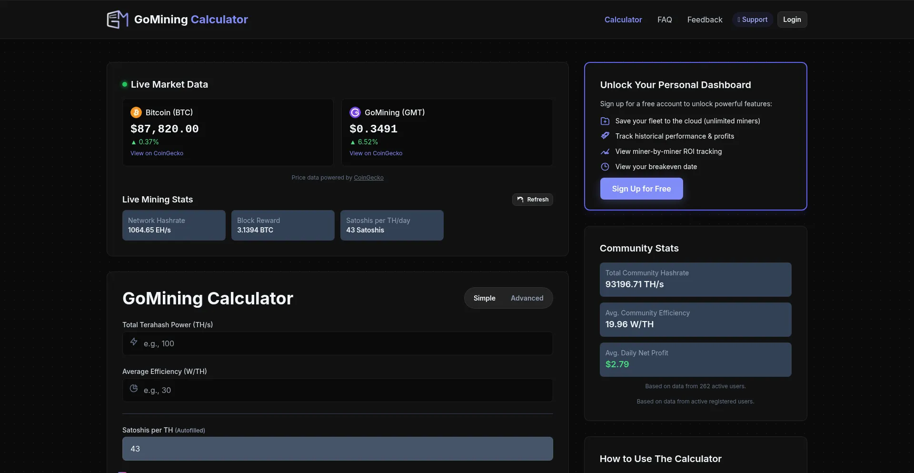Click the Login button
This screenshot has width=914, height=473.
(x=792, y=20)
